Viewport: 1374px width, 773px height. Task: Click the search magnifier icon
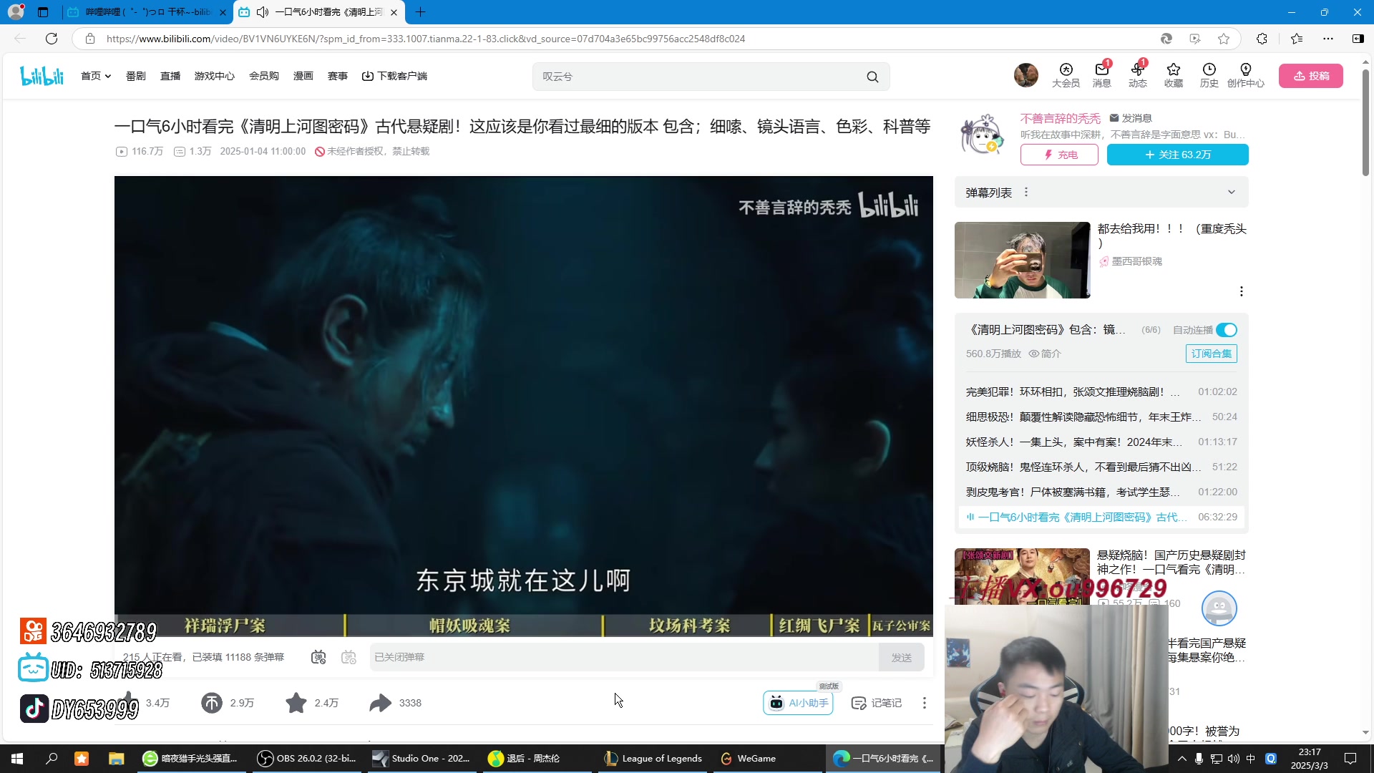(872, 77)
